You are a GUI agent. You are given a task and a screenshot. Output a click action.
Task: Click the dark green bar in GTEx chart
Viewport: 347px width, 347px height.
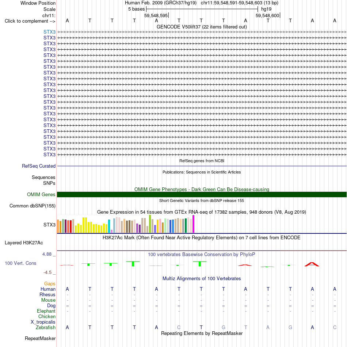click(x=186, y=225)
